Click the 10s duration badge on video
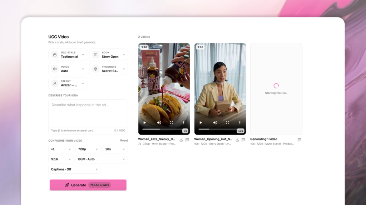Image resolution: width=366 pixels, height=205 pixels. 241,131
